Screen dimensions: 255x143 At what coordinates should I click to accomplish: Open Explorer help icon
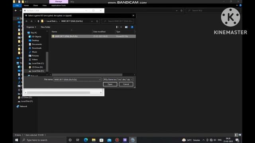[x=241, y=5]
